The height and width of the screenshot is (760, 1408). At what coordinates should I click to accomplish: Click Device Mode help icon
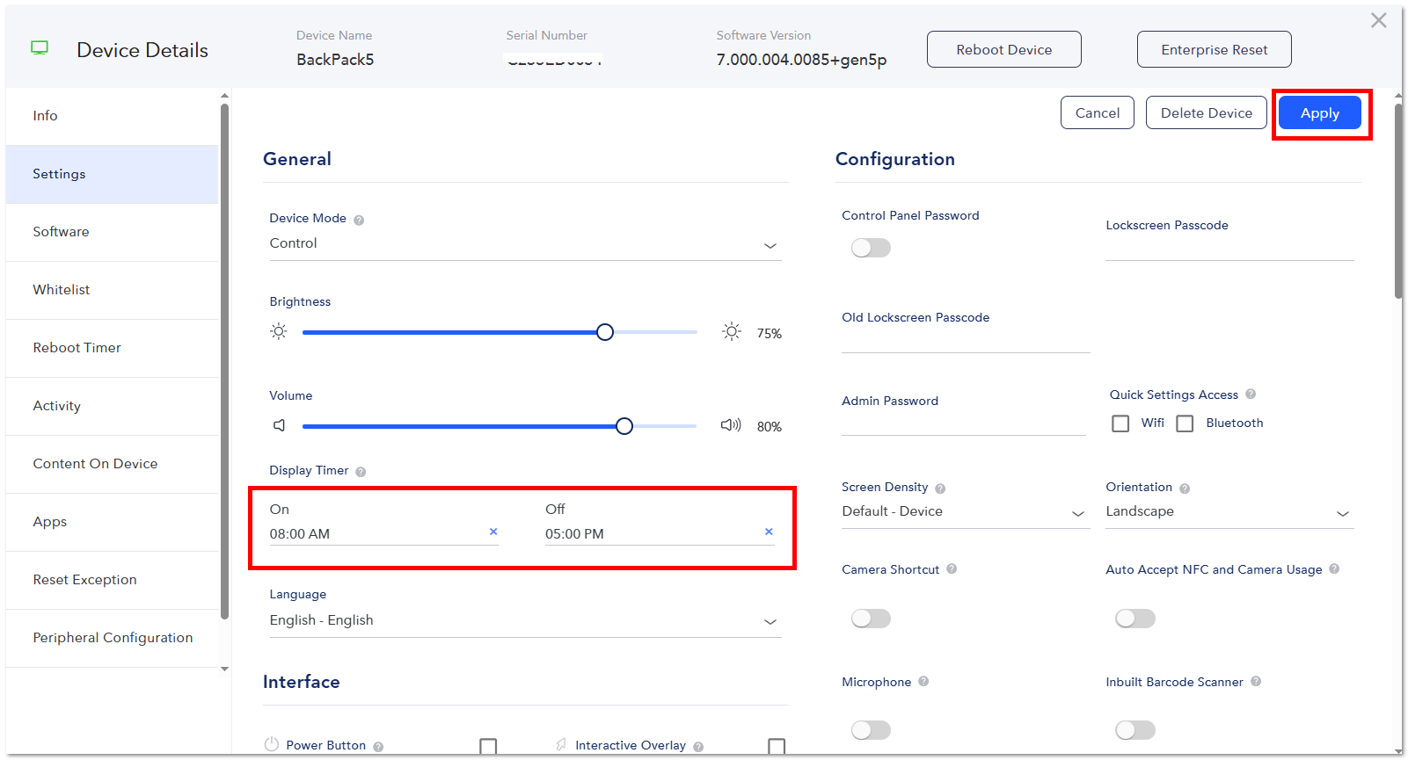coord(359,220)
